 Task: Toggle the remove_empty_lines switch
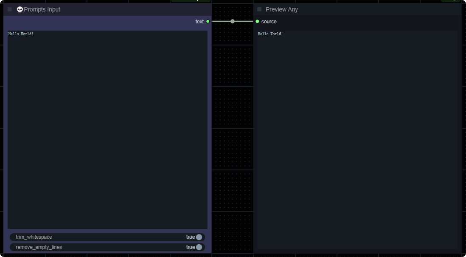[199, 247]
